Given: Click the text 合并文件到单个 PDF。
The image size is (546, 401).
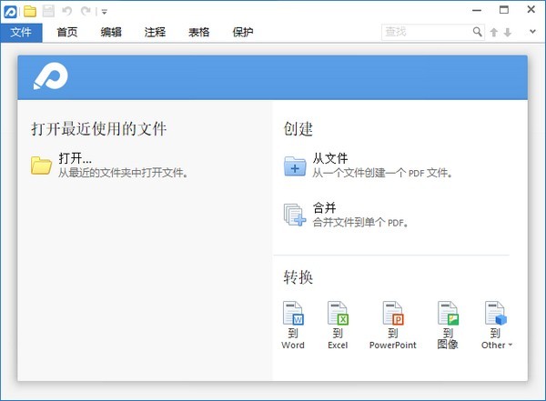Looking at the screenshot, I should tap(360, 222).
